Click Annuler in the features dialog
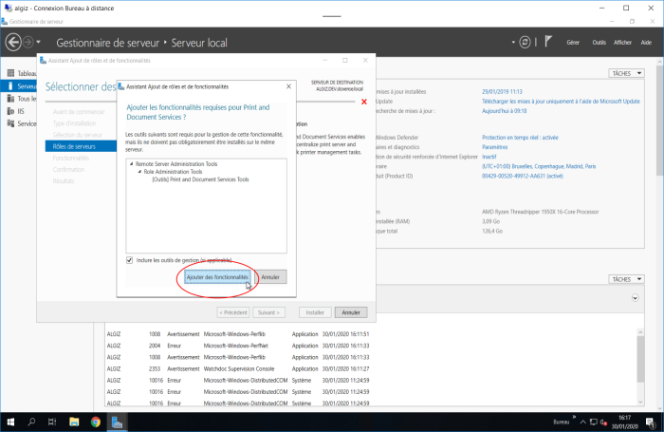This screenshot has height=432, width=664. (270, 276)
